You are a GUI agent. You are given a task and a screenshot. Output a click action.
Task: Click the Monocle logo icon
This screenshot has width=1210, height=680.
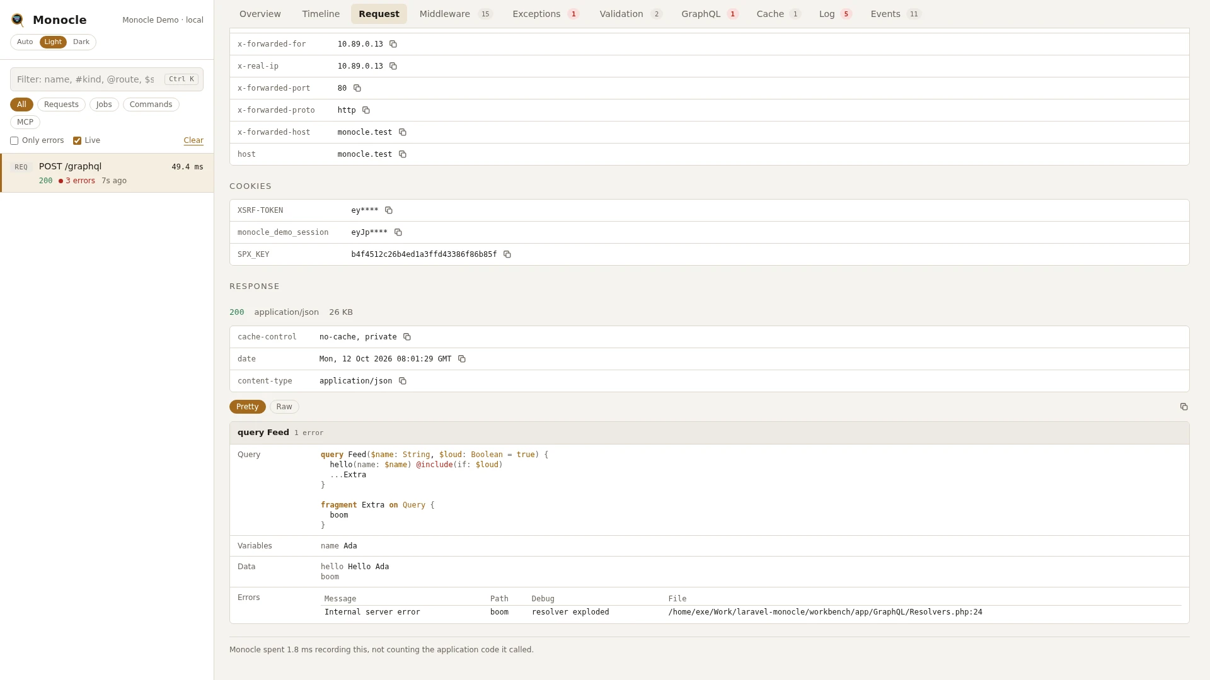tap(18, 20)
